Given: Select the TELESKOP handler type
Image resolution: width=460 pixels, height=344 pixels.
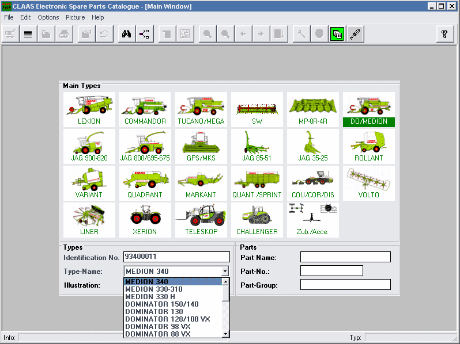Looking at the screenshot, I should point(201,220).
